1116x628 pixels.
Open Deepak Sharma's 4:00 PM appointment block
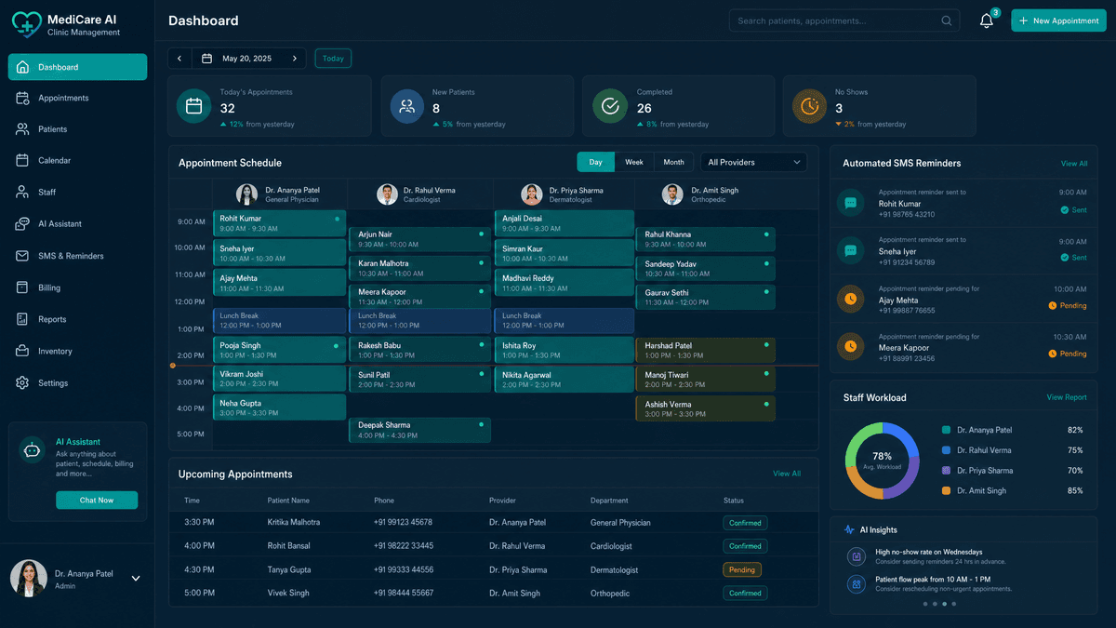pyautogui.click(x=419, y=430)
